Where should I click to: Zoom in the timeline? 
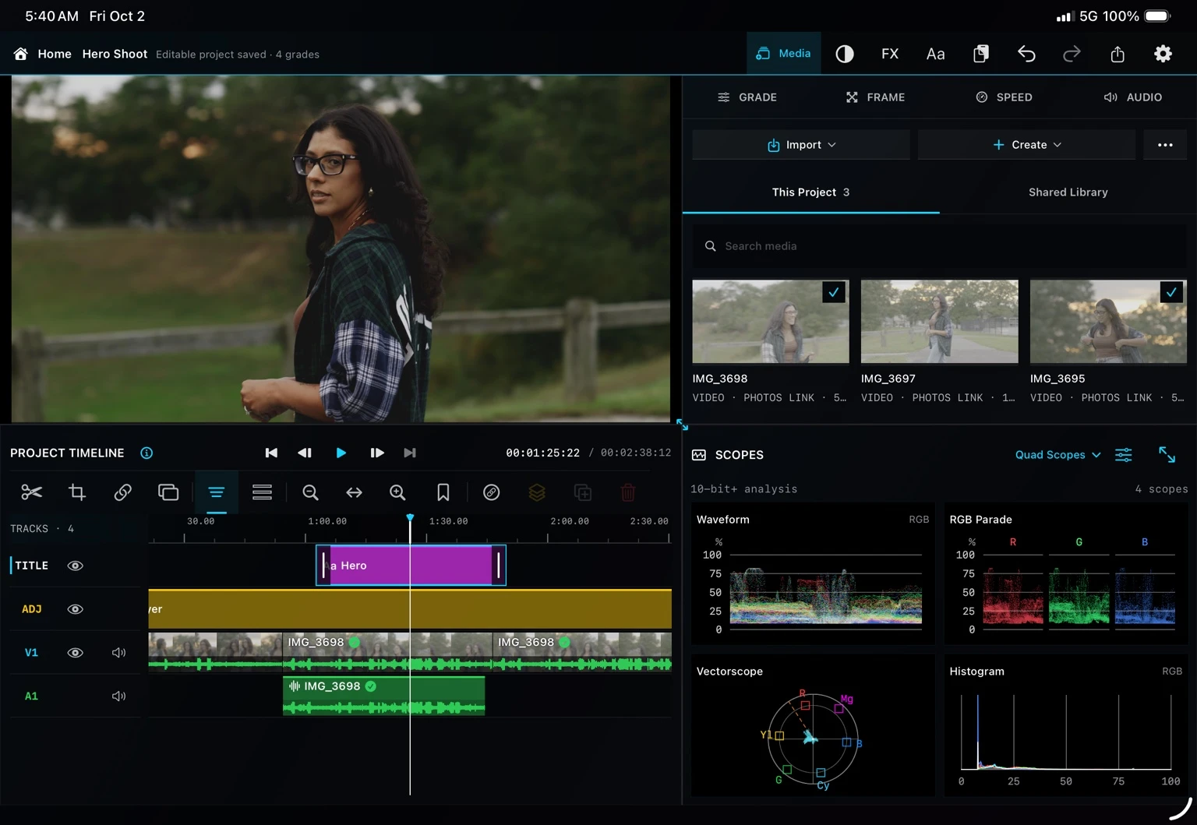pos(397,492)
